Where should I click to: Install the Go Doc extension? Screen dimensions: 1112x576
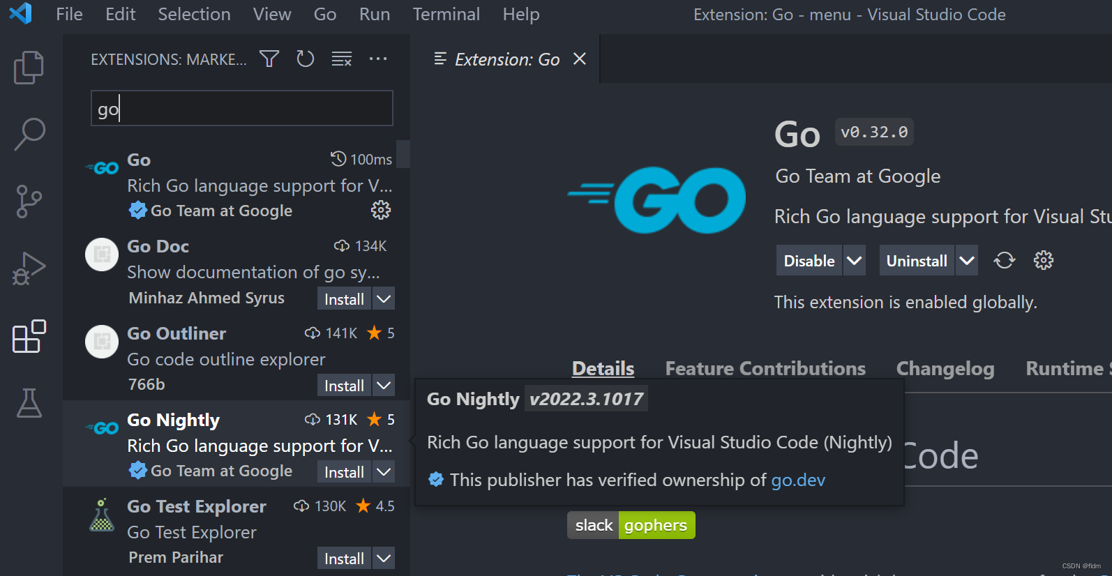pos(344,299)
